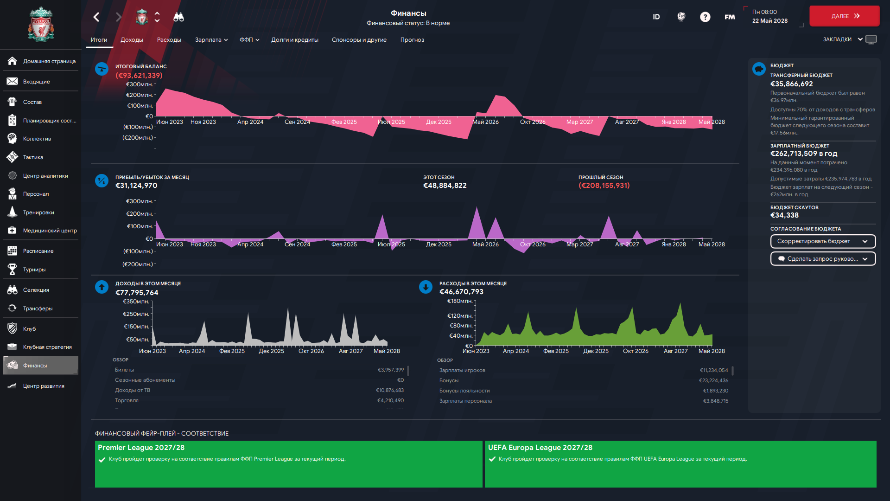Open Медицинский центр from the sidebar
This screenshot has height=501, width=890.
(50, 231)
